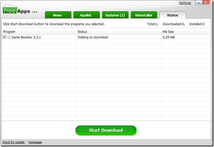Click the Status column header
This screenshot has height=147, width=214.
[119, 32]
